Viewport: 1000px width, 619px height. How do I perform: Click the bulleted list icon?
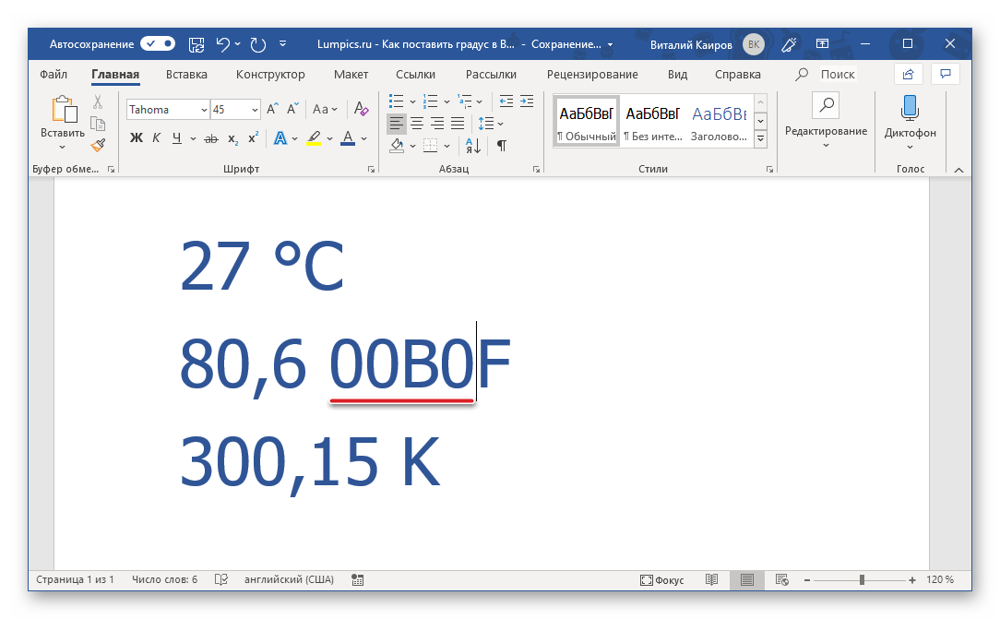396,101
